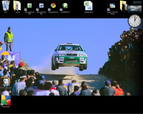Screen dimensions: 143x114
Task: Select the Koš recycle bin icon
Action: point(6,5)
